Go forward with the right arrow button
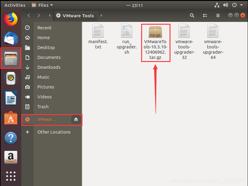 39,15
